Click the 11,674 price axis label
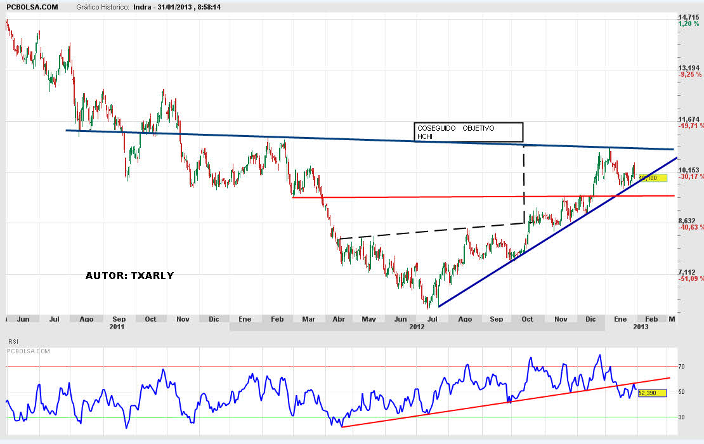Viewport: 704px width, 444px height. tap(689, 119)
